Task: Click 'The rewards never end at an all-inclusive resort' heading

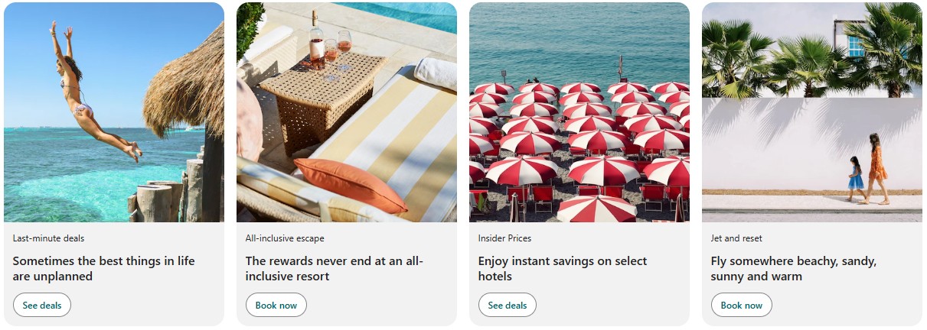Action: (x=335, y=268)
